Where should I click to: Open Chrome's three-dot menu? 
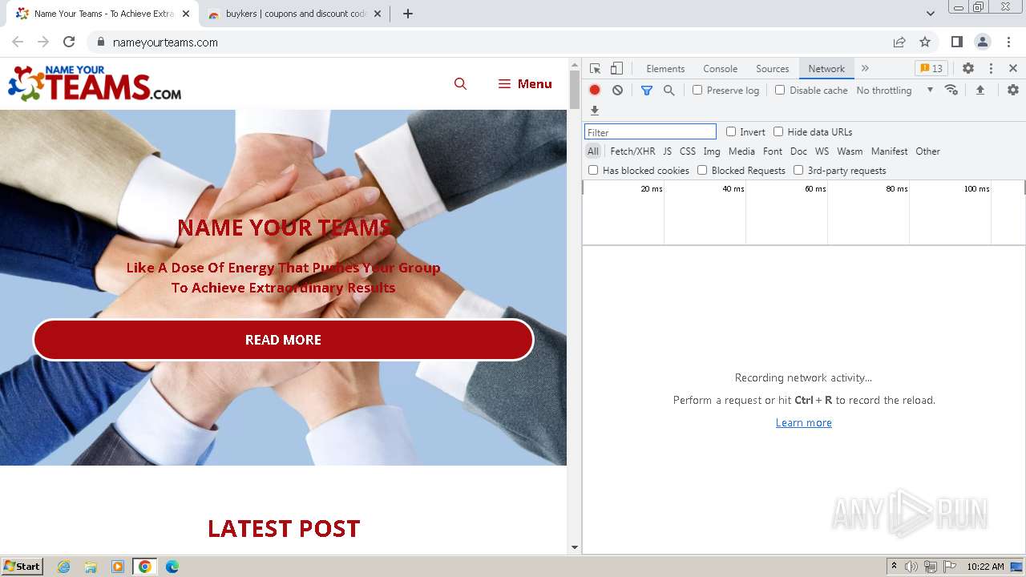(x=1008, y=42)
